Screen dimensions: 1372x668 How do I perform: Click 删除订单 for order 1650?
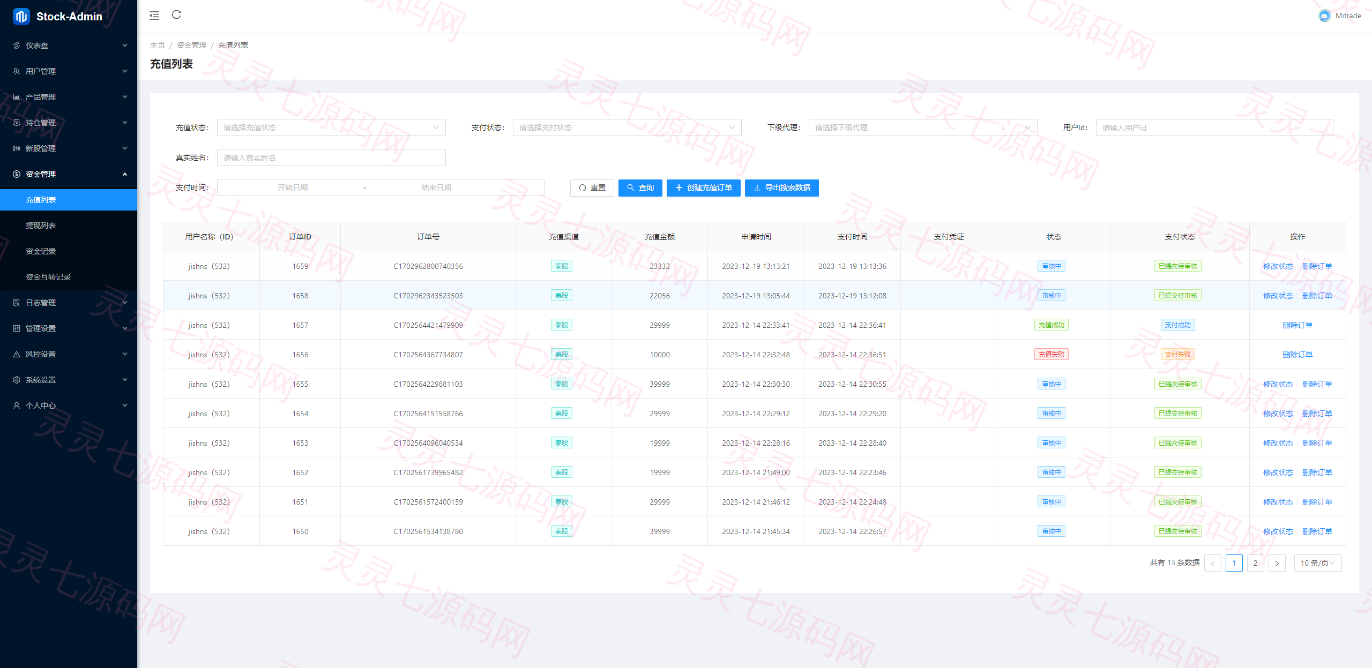[1317, 531]
